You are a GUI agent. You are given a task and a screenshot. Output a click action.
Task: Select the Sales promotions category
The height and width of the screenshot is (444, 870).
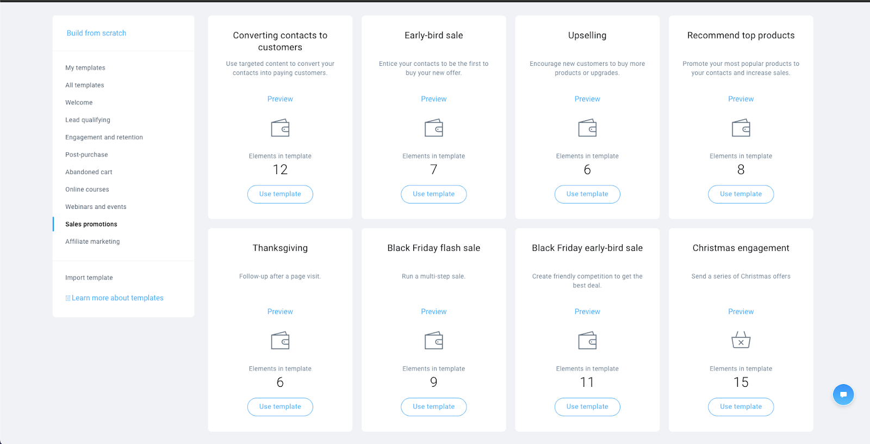click(91, 224)
